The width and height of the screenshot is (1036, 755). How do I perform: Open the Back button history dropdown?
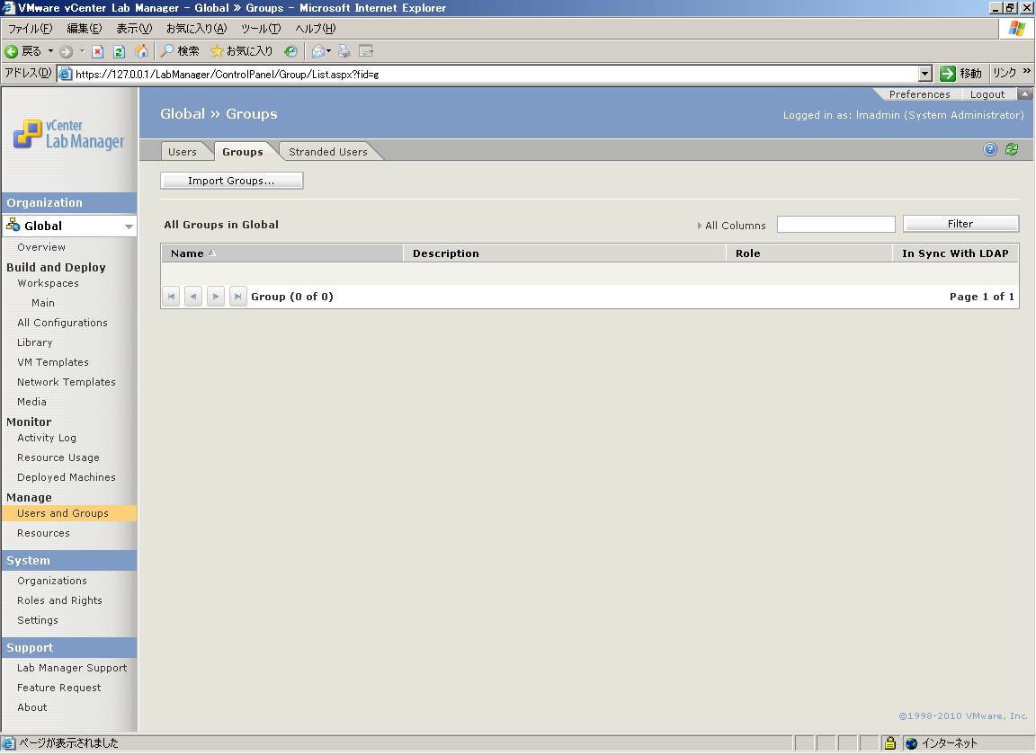(50, 51)
